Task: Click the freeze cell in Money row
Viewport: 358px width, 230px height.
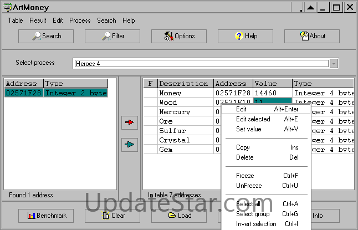Action: pos(150,93)
